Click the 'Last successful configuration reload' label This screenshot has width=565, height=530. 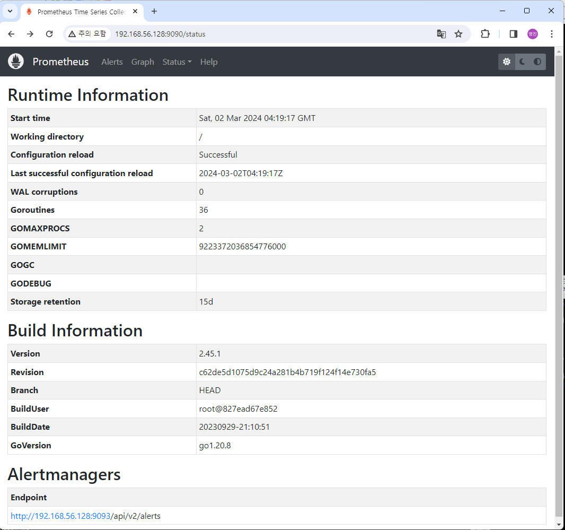[82, 173]
